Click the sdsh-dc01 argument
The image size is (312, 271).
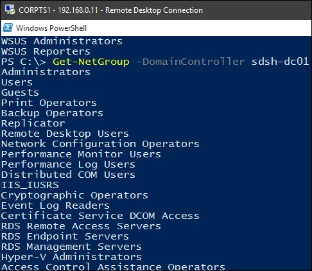pyautogui.click(x=280, y=62)
